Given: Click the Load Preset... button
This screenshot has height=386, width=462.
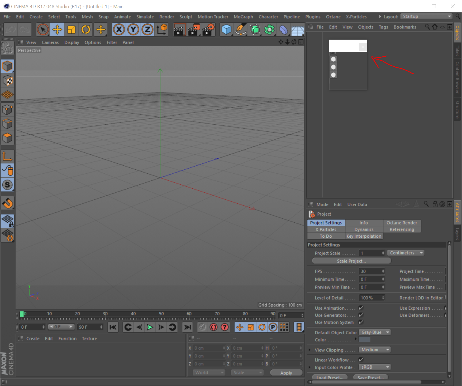Looking at the screenshot, I should pyautogui.click(x=330, y=377).
